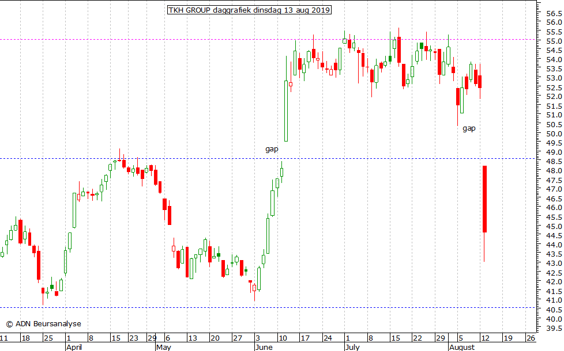
Task: Click date label 24 on the x-axis
Action: pos(328,338)
